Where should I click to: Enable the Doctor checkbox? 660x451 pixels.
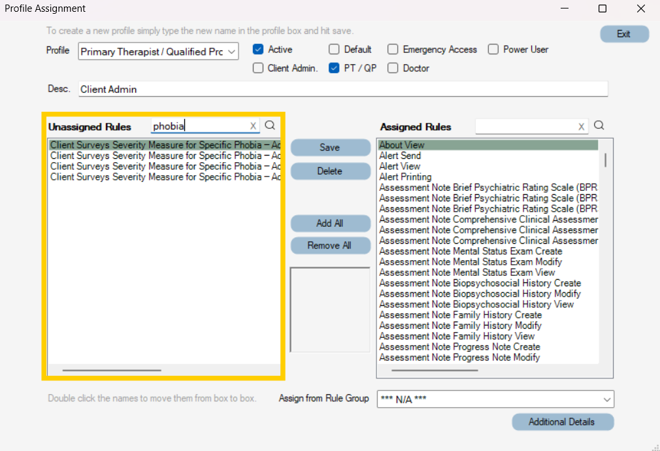393,67
